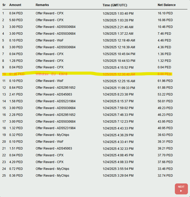Click the 'Offer Reward - ADS5231984' remark in row 14

(x=55, y=101)
